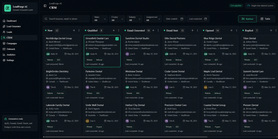Click the Parkview Dental card title

[94, 72]
